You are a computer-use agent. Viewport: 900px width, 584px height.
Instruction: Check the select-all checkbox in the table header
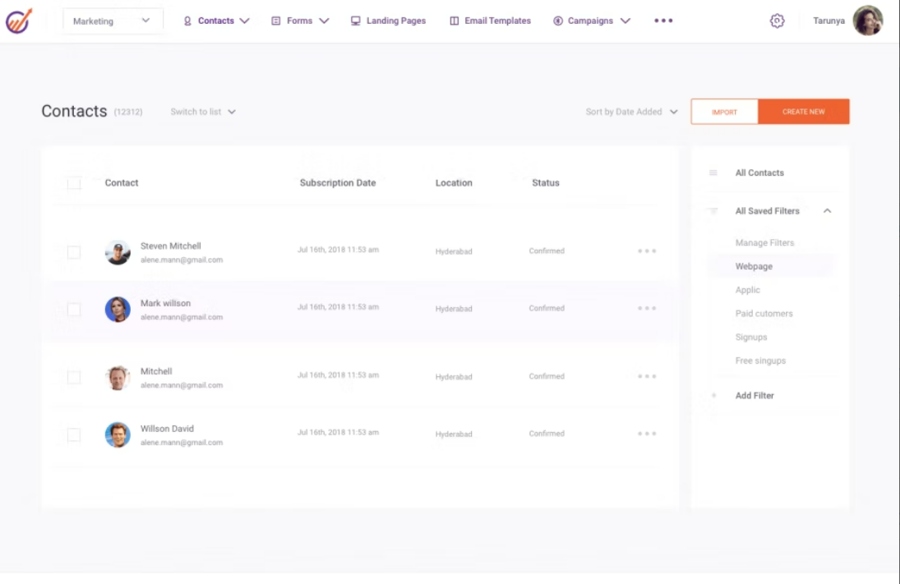pyautogui.click(x=75, y=182)
